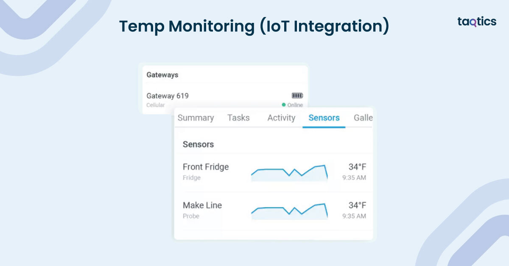Open the partially visible Gallery tab

click(x=363, y=118)
